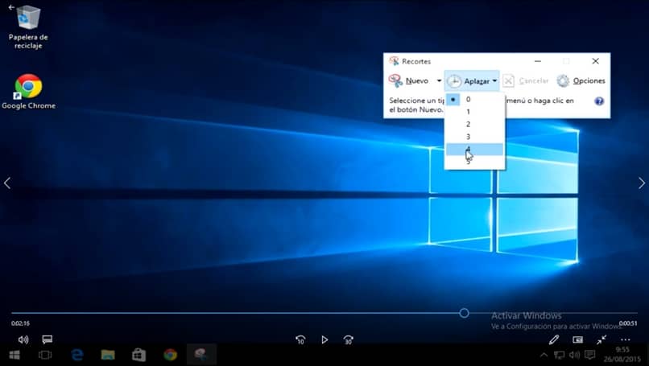Open the more options ellipsis
This screenshot has width=649, height=366.
point(626,340)
